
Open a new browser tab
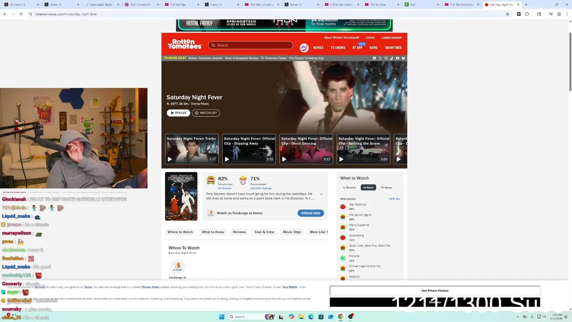[526, 4]
